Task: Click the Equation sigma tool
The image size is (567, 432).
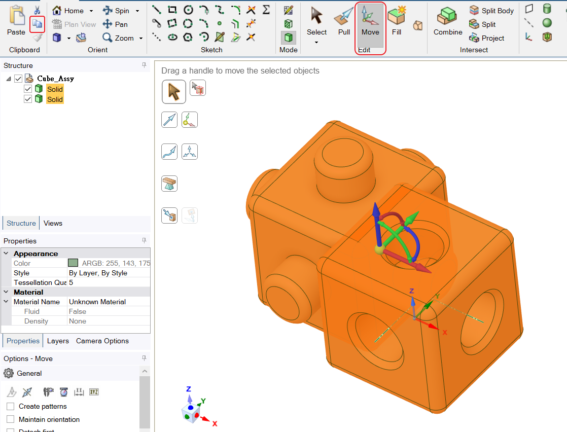Action: click(266, 10)
